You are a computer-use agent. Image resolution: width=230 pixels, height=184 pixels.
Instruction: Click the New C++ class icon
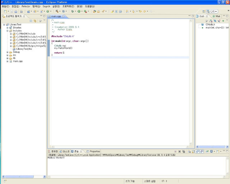pos(48,11)
